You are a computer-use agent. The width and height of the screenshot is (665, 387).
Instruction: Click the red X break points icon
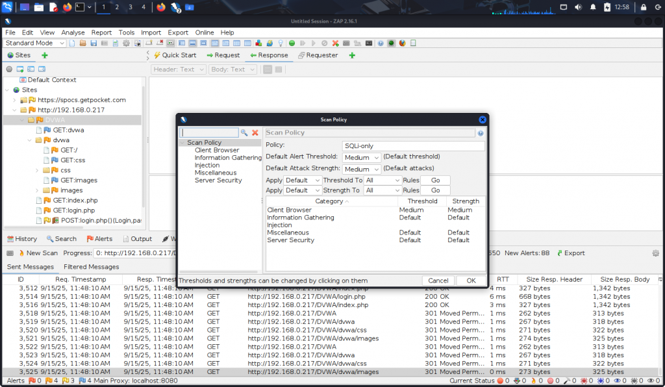pyautogui.click(x=336, y=43)
